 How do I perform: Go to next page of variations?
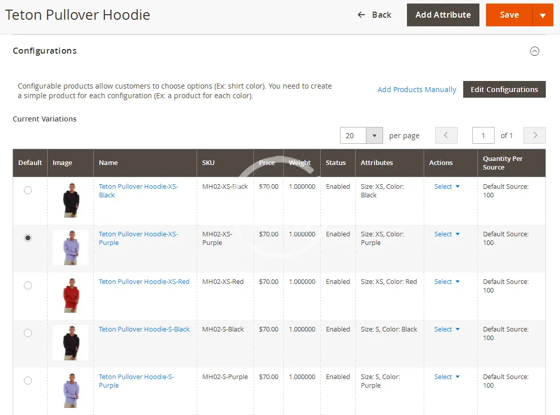[534, 136]
